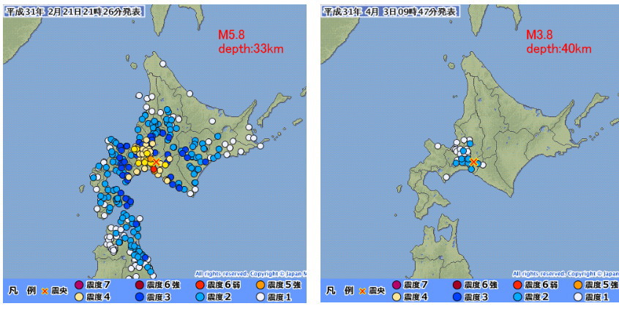Click the purple 震度7 swatch in the right legend
Viewport: 619px width, 309px height.
pyautogui.click(x=398, y=285)
